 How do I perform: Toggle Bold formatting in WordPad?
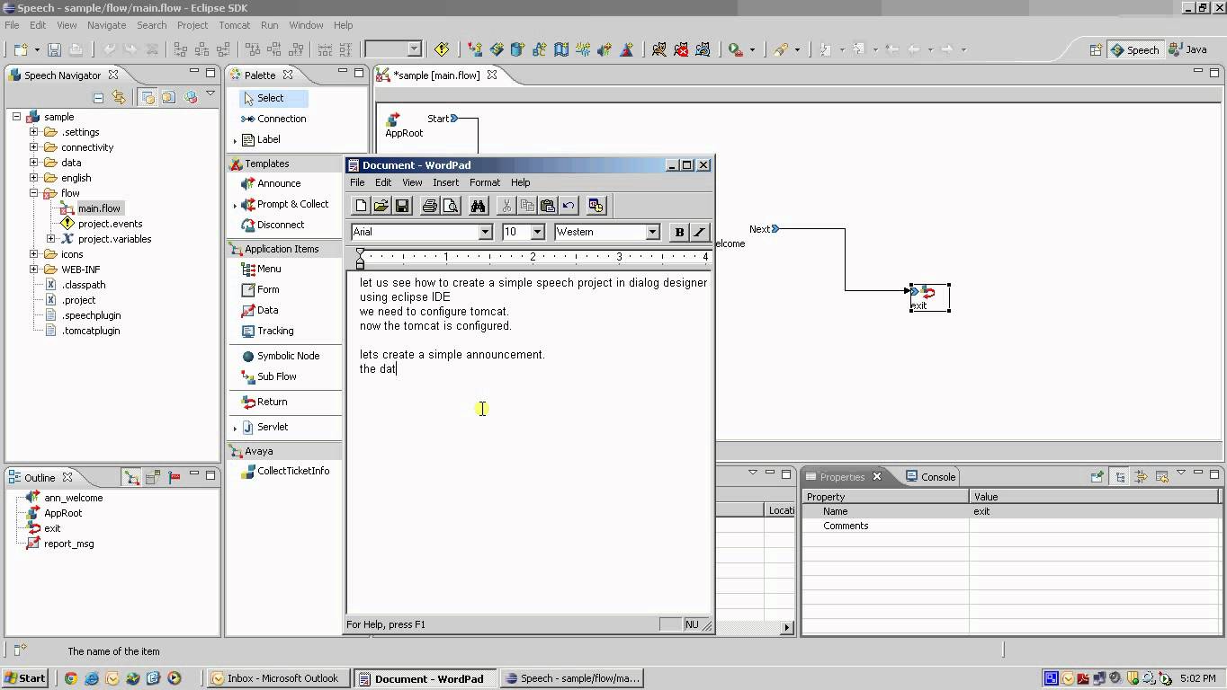[x=679, y=232]
